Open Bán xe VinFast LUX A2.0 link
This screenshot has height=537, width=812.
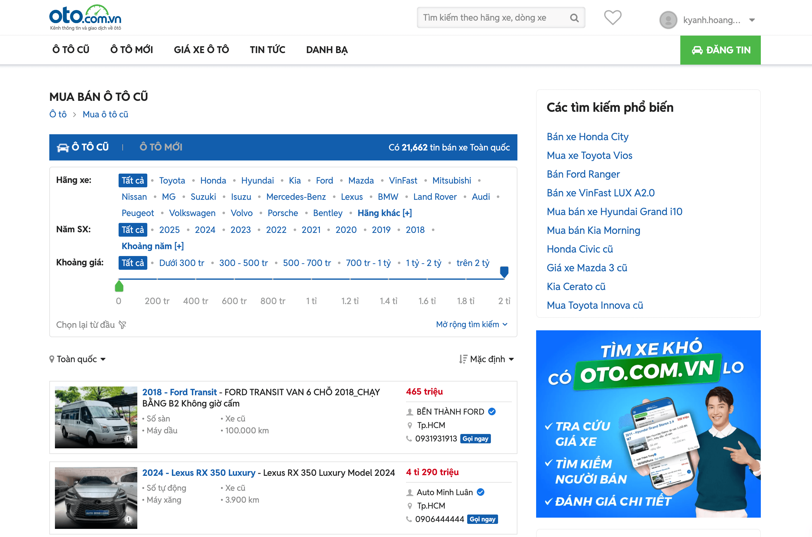600,193
